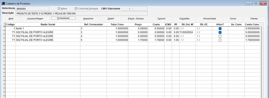269x98 pixels.
Task: Click the Custo Conv. column header
Action: pos(252,24)
